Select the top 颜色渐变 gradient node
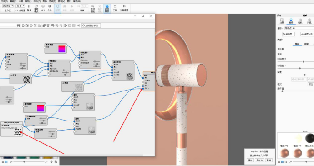 point(56,48)
